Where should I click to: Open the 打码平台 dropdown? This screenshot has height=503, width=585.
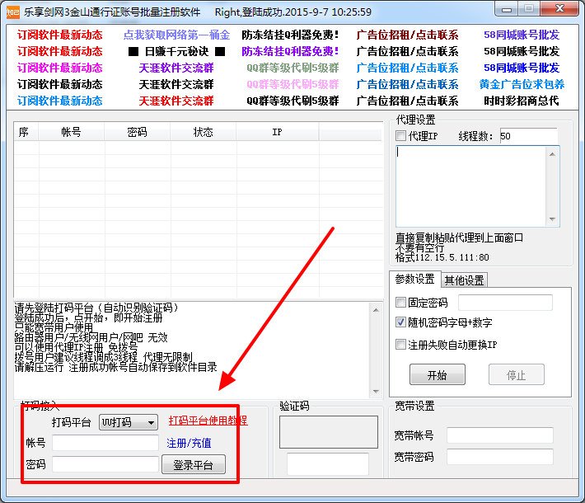click(128, 422)
